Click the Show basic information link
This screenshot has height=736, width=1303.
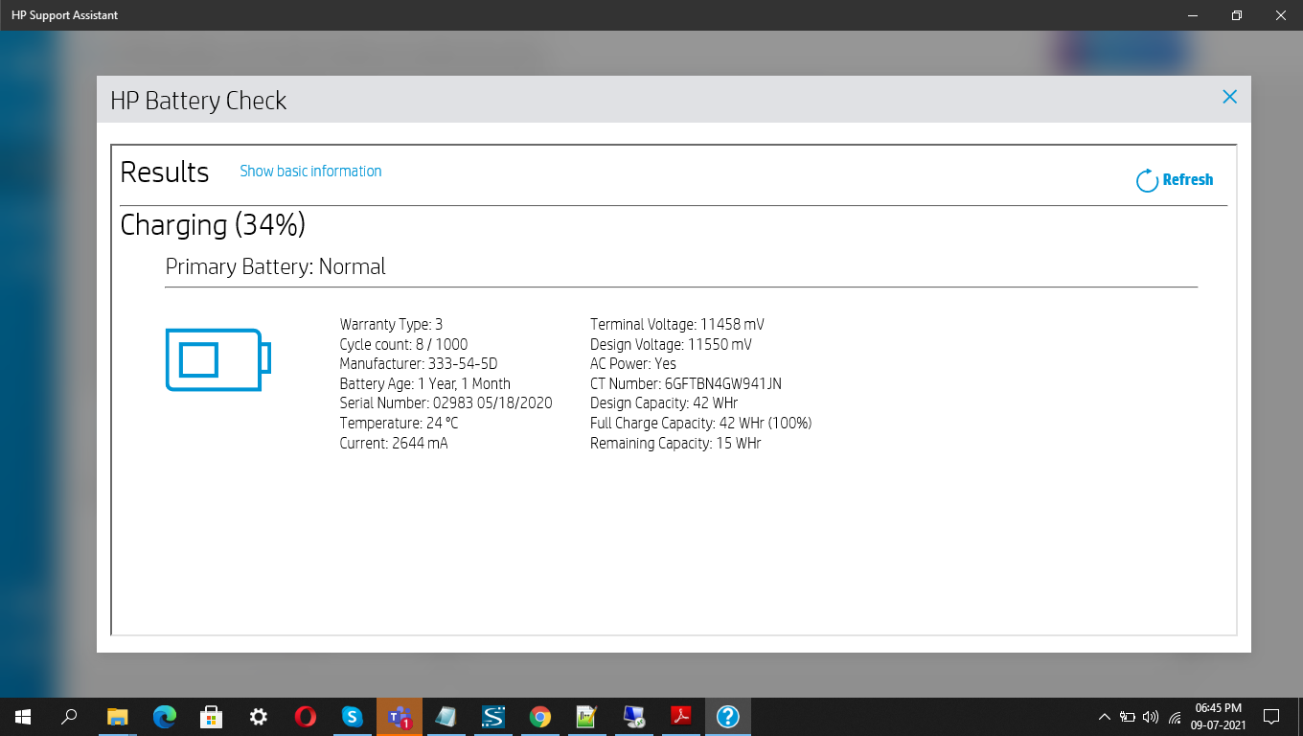point(310,172)
